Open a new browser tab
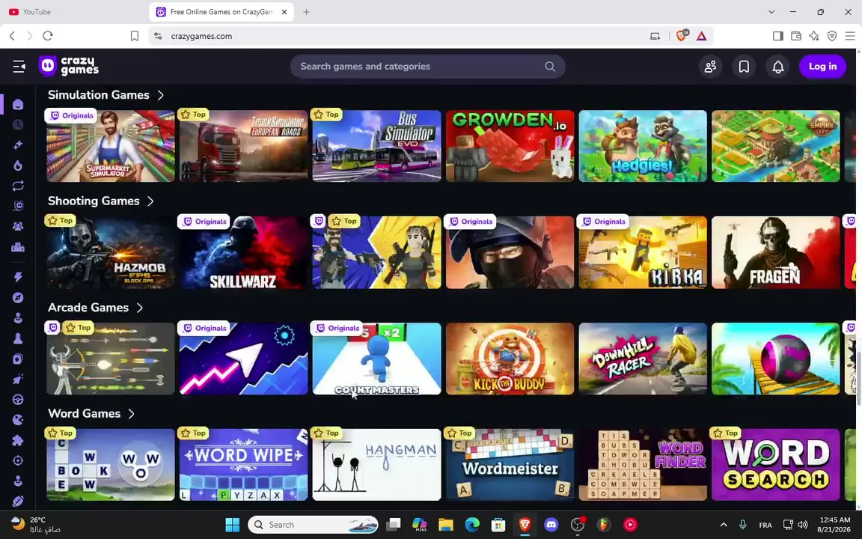The height and width of the screenshot is (539, 862). [306, 11]
